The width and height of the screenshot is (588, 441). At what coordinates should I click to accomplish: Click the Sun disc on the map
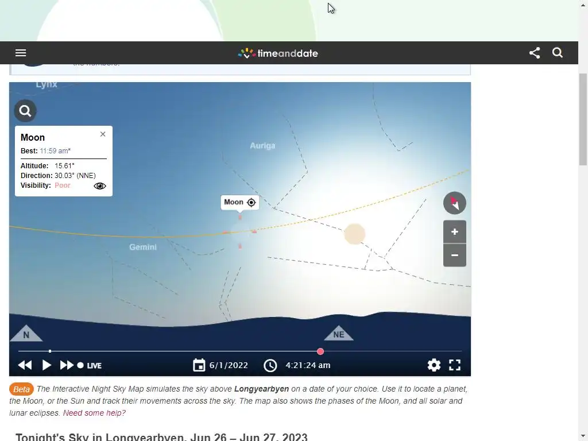(355, 234)
